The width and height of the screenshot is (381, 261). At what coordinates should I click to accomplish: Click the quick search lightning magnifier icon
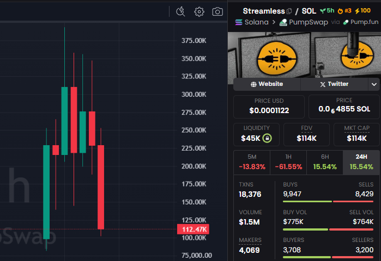tap(180, 11)
